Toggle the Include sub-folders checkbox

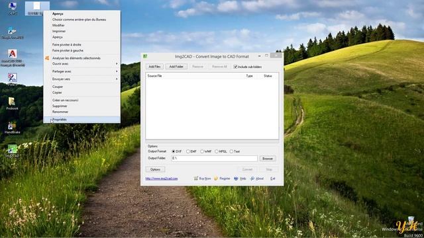(235, 67)
